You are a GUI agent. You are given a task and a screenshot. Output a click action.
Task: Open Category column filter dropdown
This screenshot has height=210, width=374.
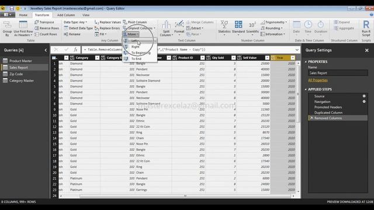[97, 58]
